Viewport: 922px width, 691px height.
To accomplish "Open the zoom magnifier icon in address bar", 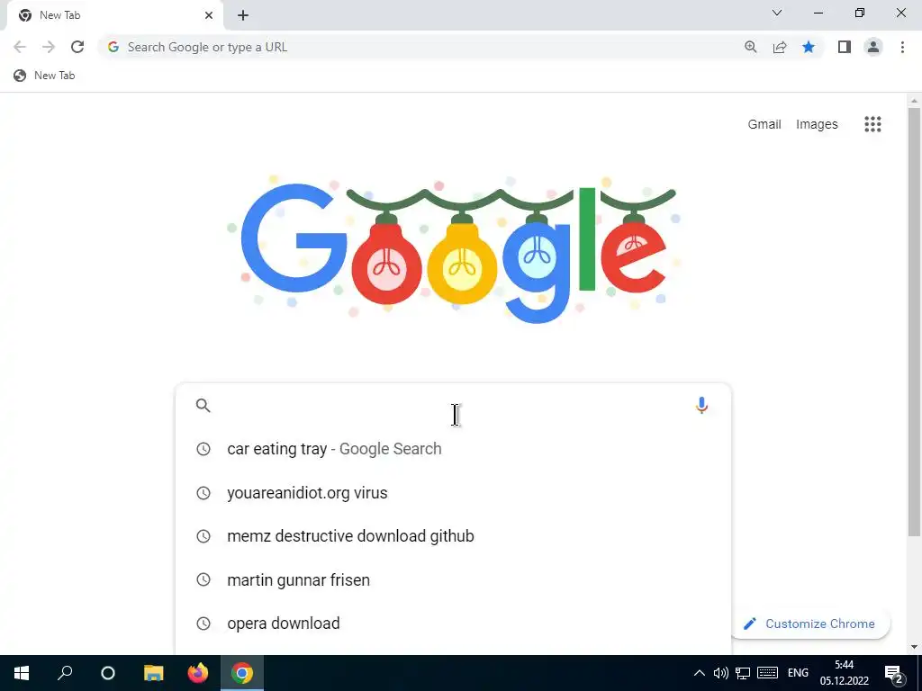I will click(x=750, y=47).
